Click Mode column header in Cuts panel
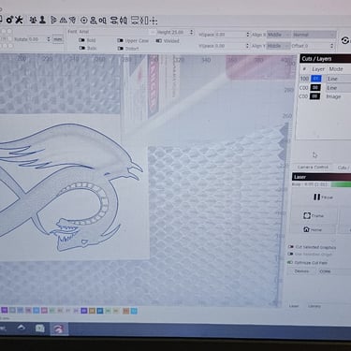The image size is (351, 351). [x=336, y=69]
